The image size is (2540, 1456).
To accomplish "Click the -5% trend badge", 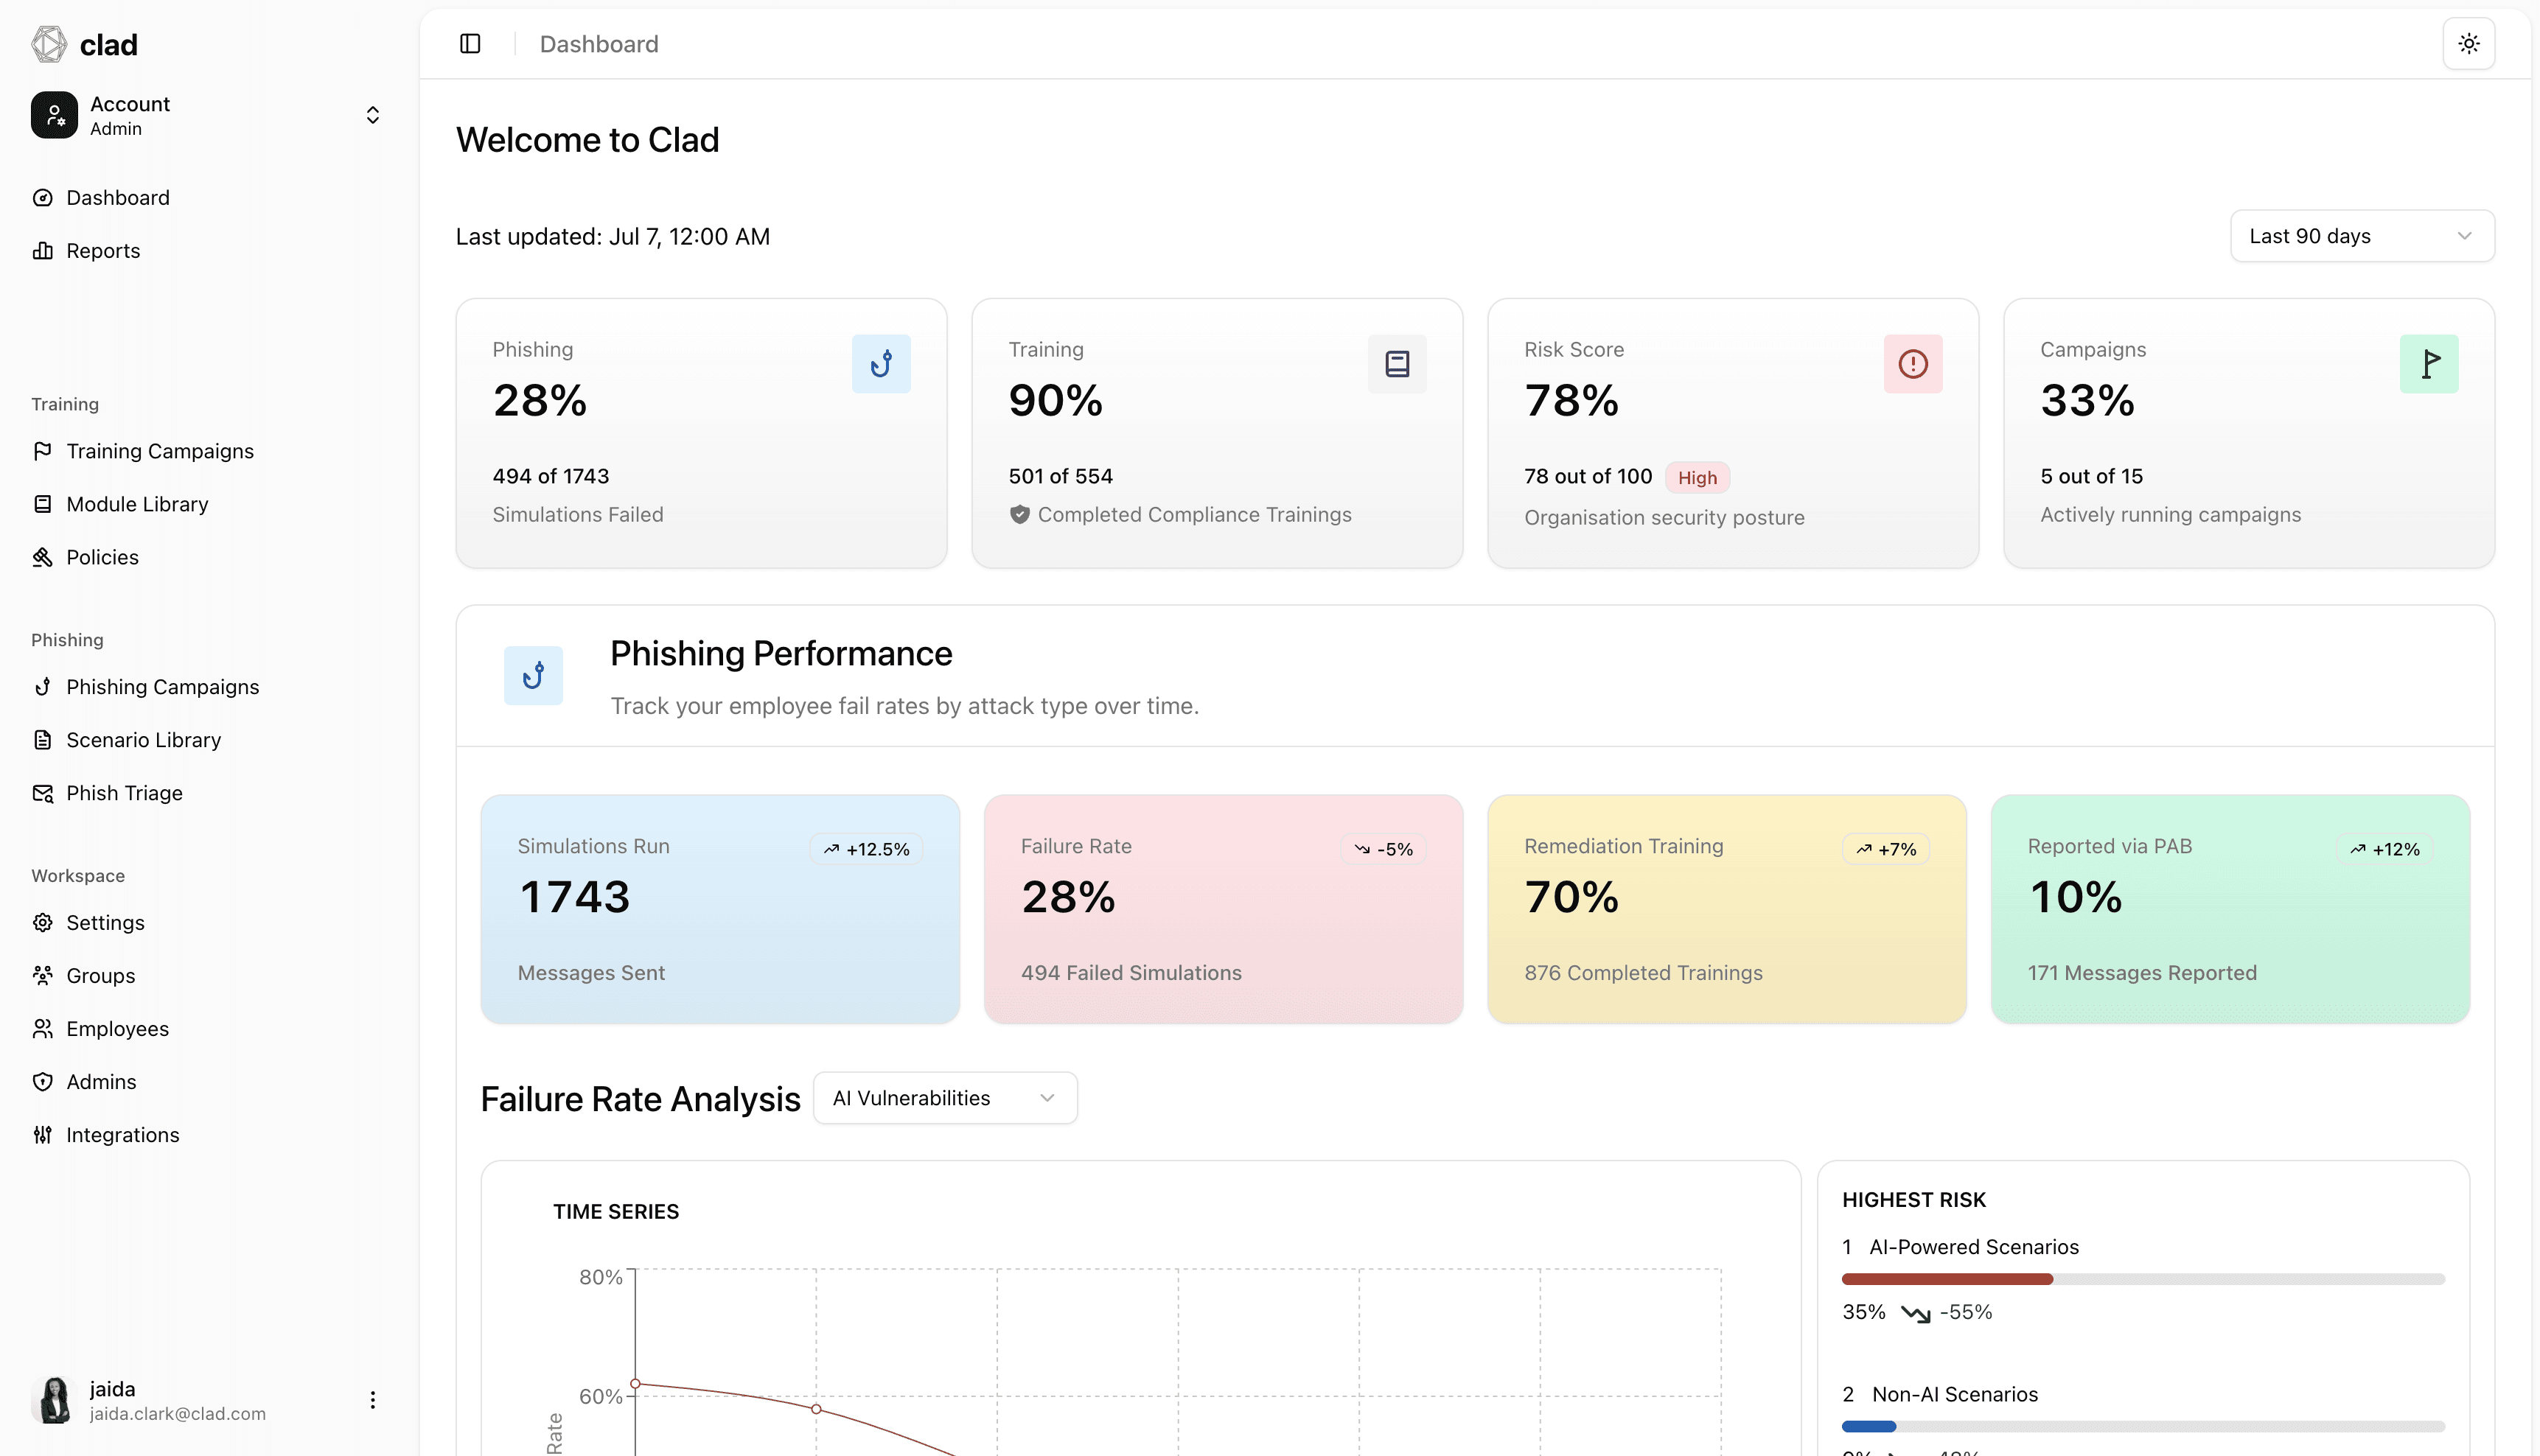I will 1383,849.
